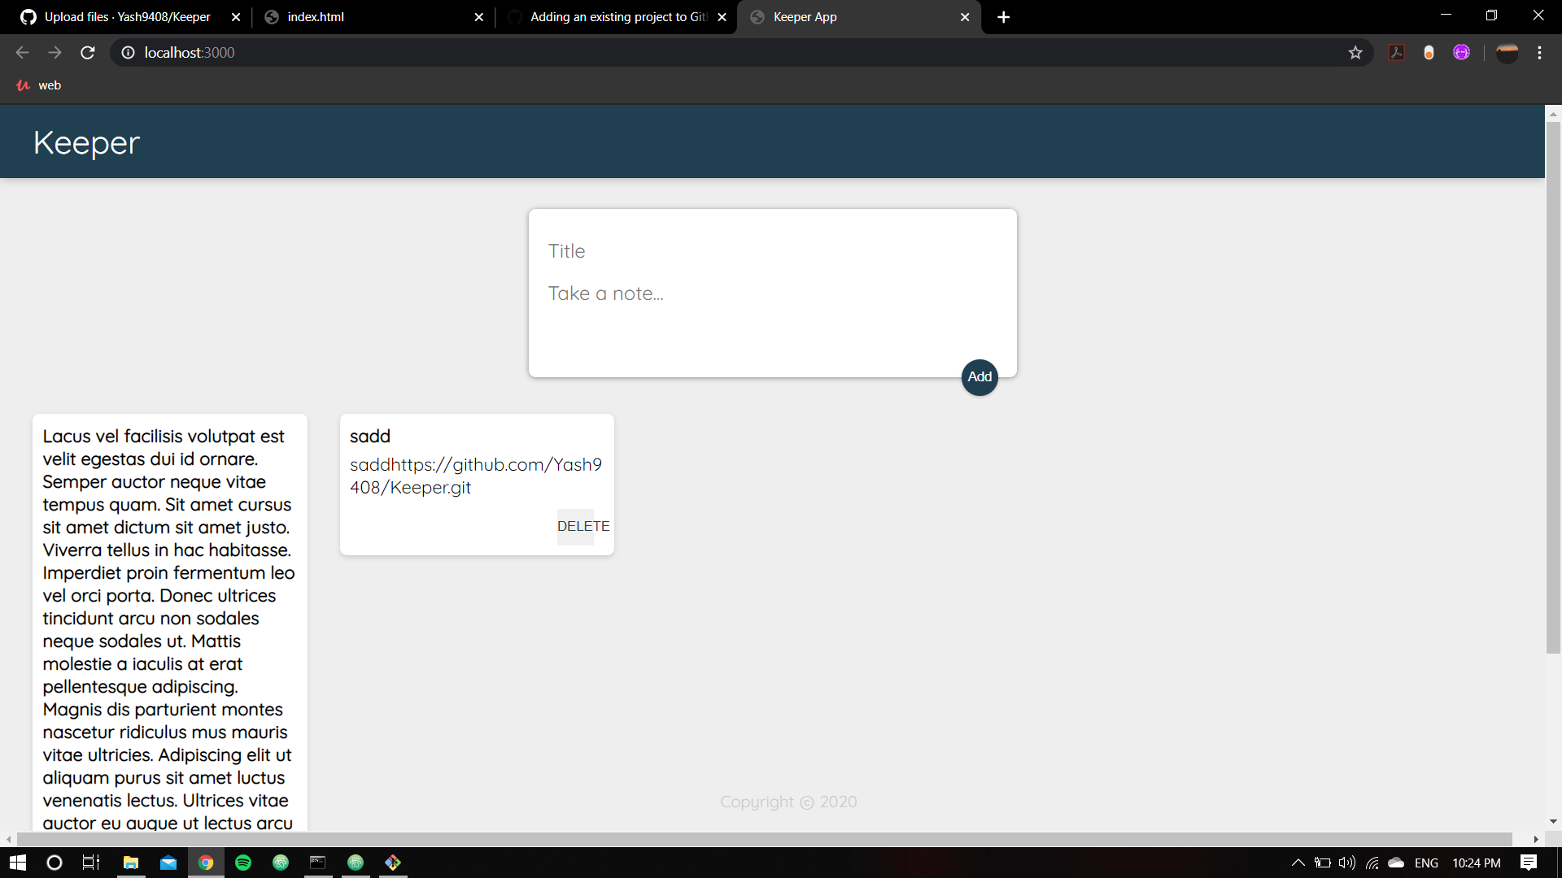1562x878 pixels.
Task: Select the Keeper App tab
Action: (858, 17)
